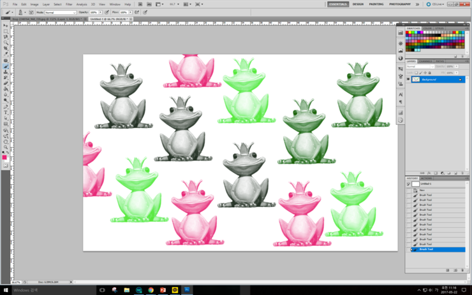Hide the Background layer using the eye icon
This screenshot has width=472, height=295.
tap(408, 80)
